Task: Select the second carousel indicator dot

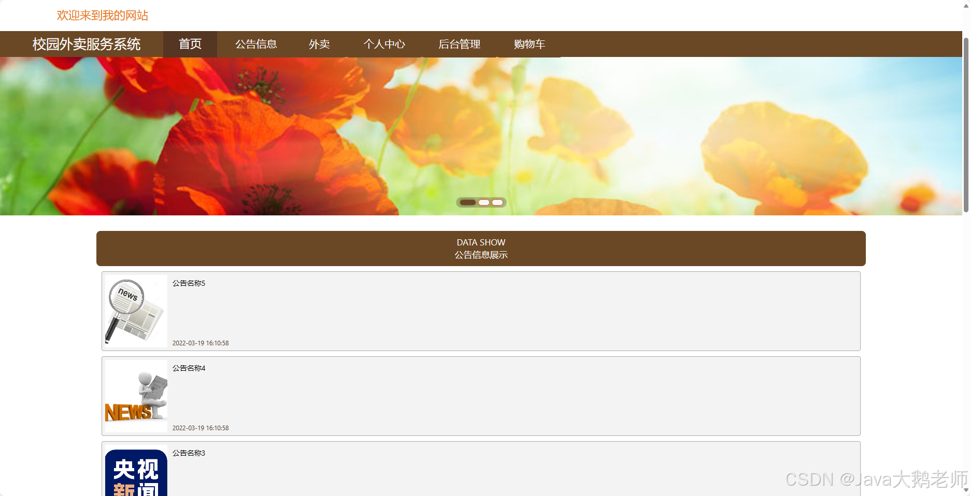Action: point(484,202)
